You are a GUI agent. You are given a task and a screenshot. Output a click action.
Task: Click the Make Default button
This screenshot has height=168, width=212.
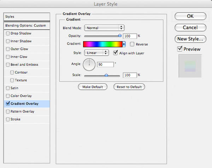[93, 87]
